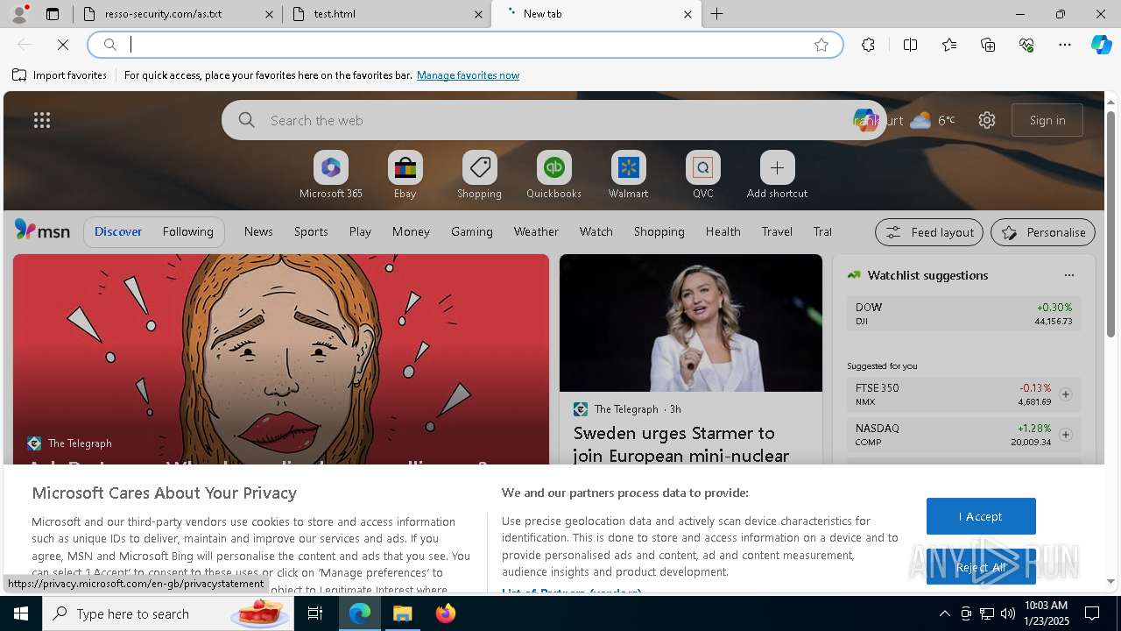The height and width of the screenshot is (631, 1121).
Task: Add FTSE 350 to watchlist
Action: [1066, 394]
